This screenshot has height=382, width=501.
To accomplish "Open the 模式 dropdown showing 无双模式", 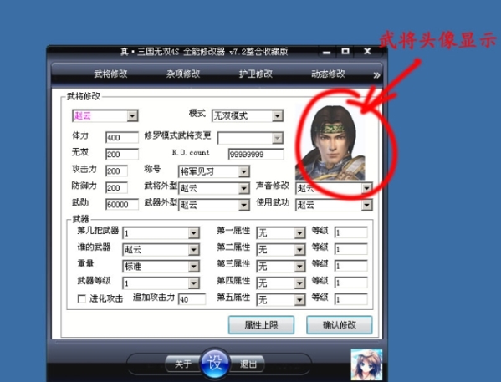I will tap(248, 115).
